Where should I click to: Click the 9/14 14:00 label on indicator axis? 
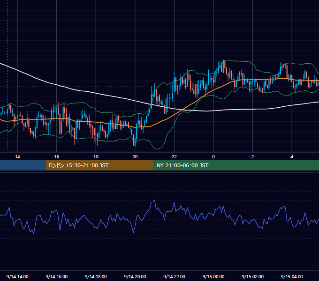[x=17, y=276]
